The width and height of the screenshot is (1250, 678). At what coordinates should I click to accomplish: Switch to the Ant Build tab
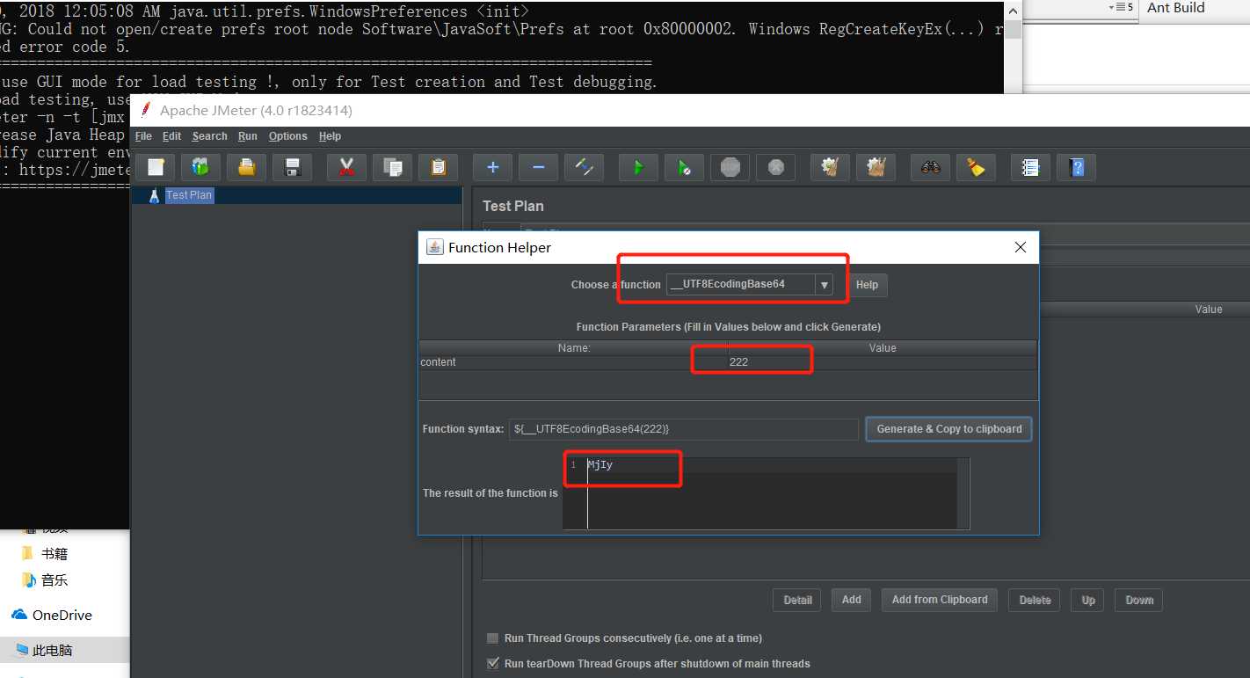coord(1175,8)
